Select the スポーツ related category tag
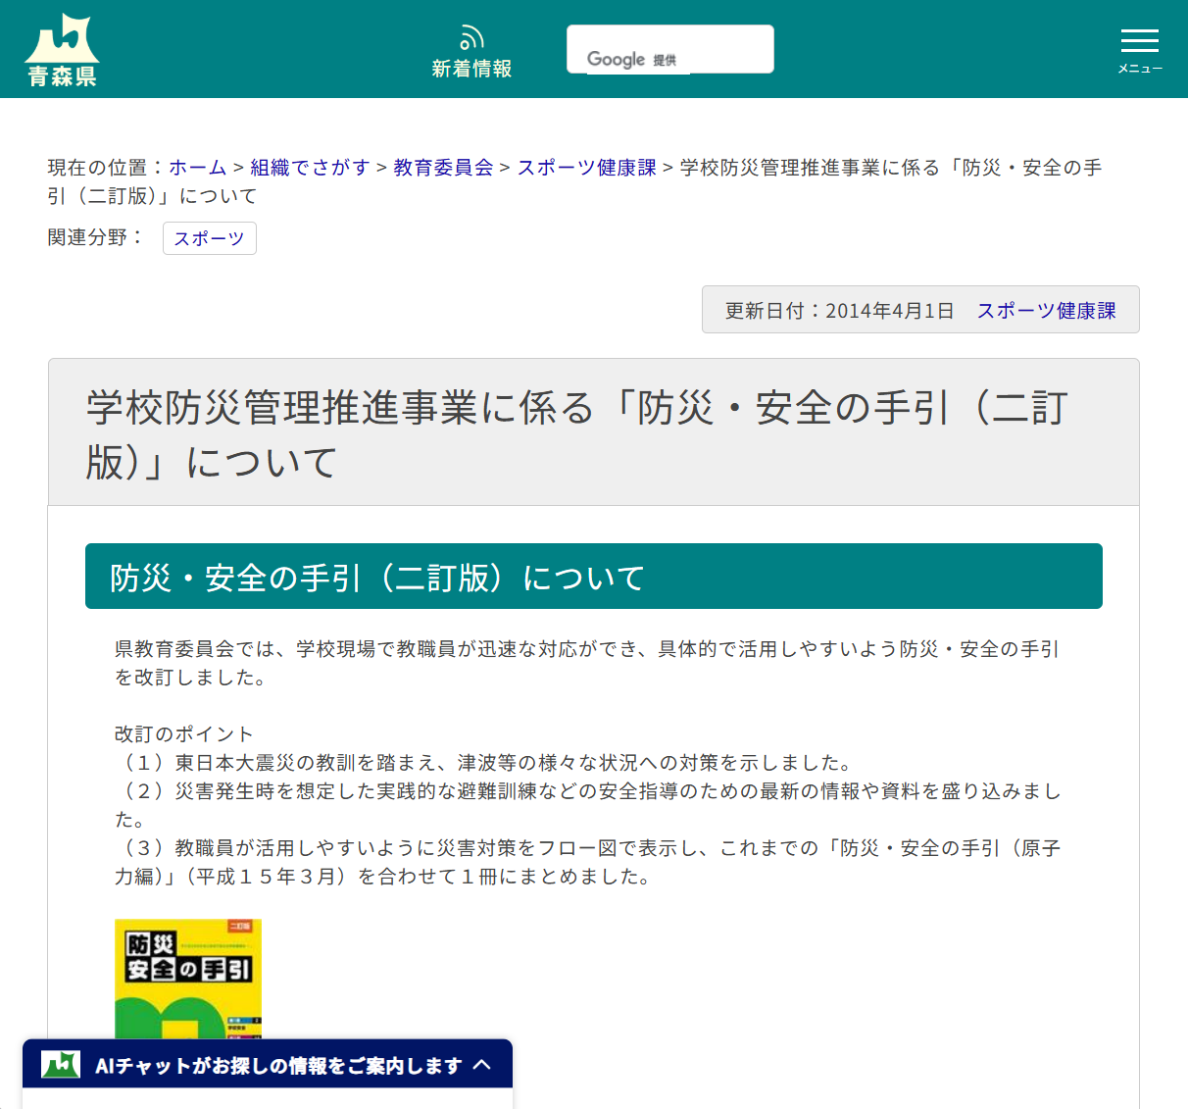This screenshot has height=1109, width=1188. click(x=209, y=237)
